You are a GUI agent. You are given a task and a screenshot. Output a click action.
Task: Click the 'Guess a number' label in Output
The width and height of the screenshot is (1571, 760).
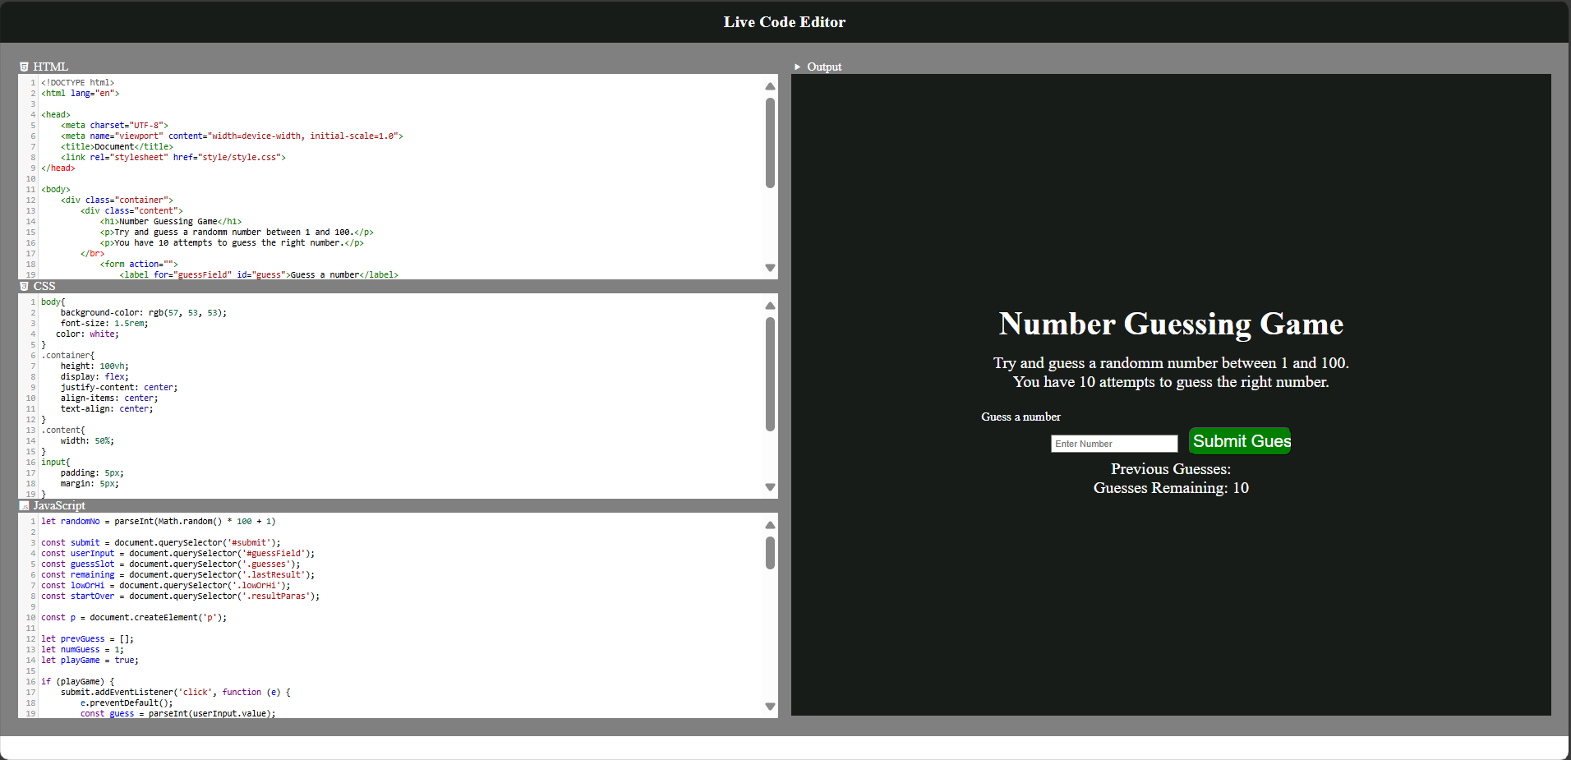1020,417
